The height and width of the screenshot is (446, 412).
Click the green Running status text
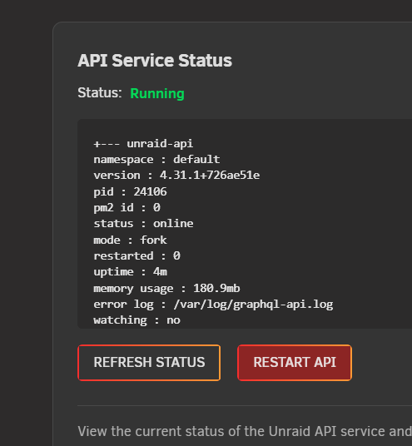pos(157,93)
